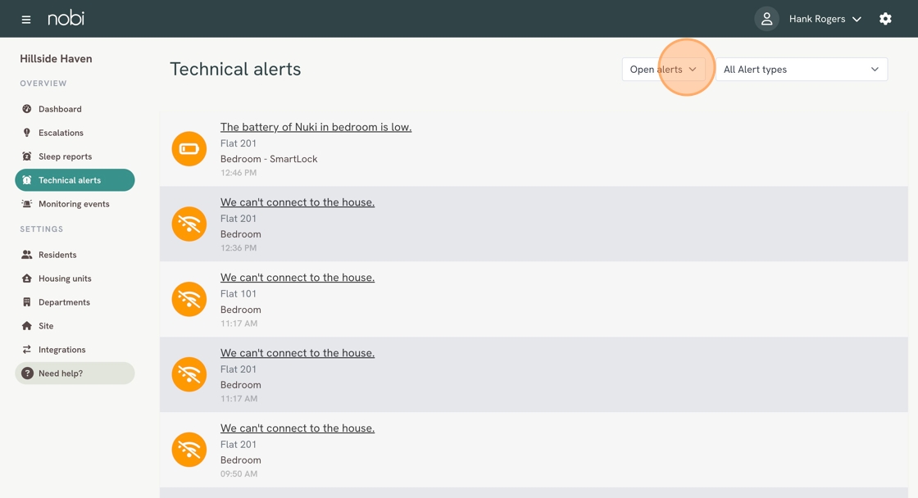918x498 pixels.
Task: Expand the Hank Rogers account menu
Action: pyautogui.click(x=825, y=18)
